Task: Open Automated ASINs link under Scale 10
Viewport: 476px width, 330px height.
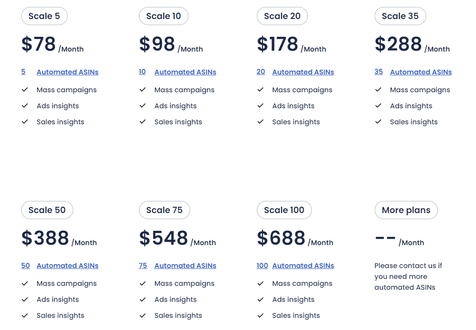Action: coord(185,72)
